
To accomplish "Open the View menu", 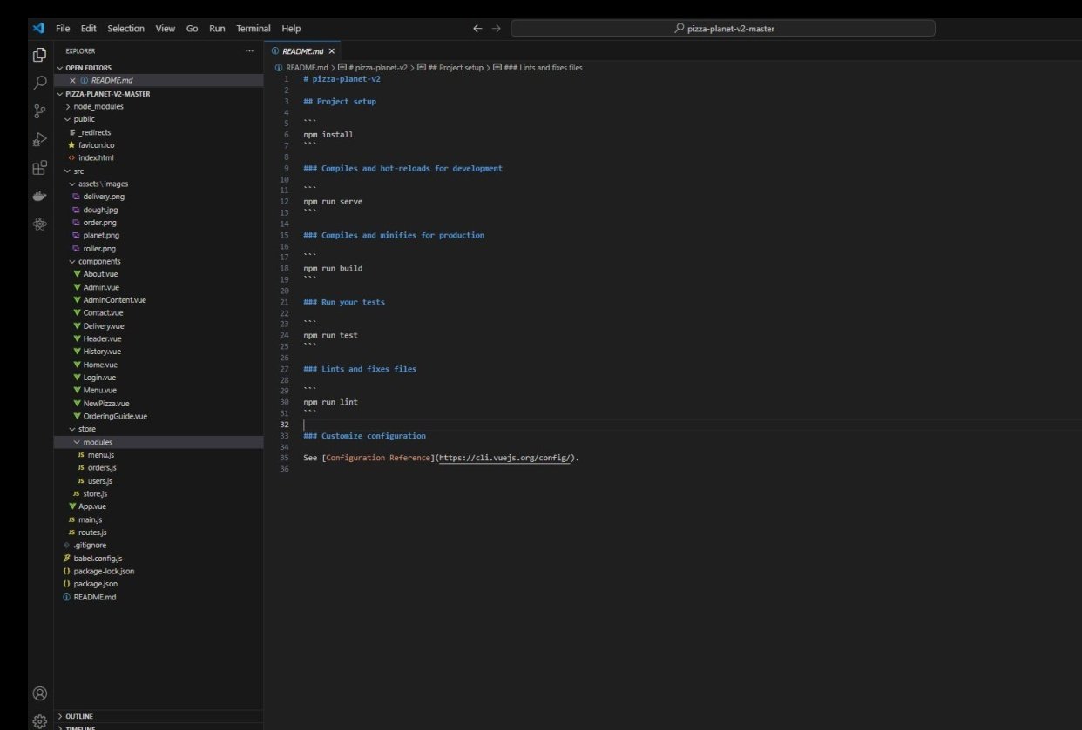I will coord(166,28).
